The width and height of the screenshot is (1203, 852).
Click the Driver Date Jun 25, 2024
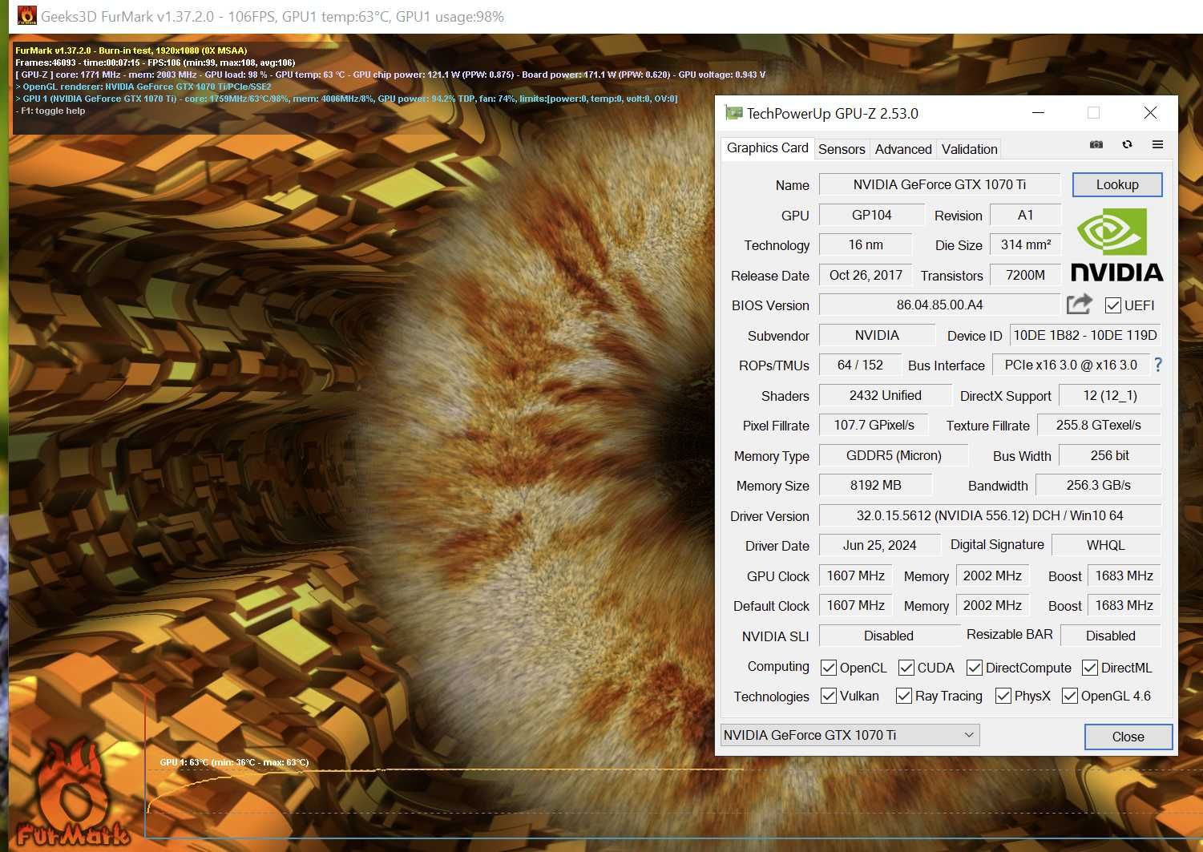879,545
